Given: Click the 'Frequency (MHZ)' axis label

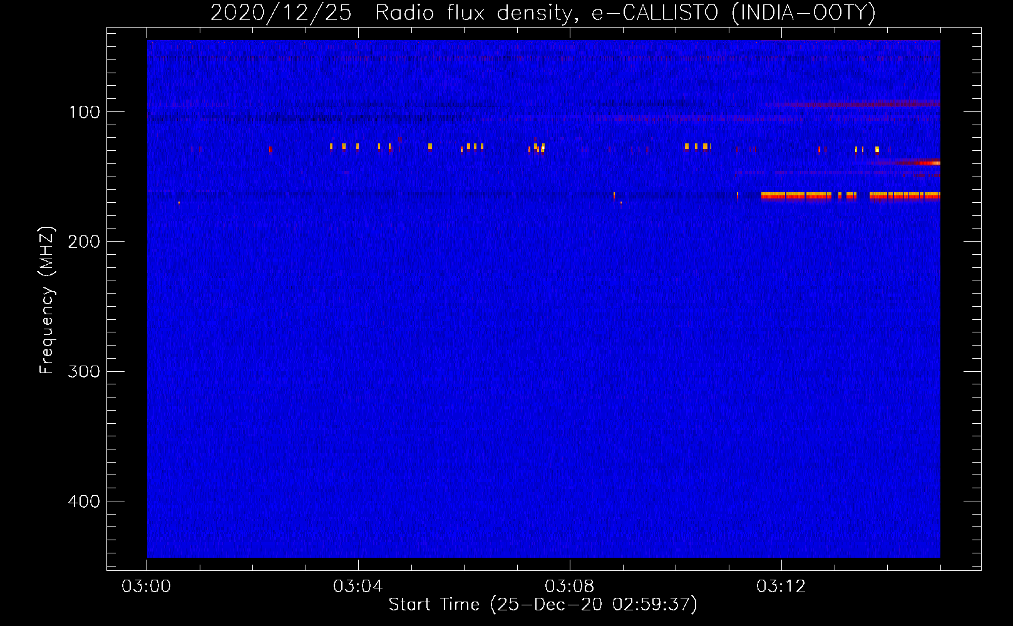Looking at the screenshot, I should pos(47,300).
